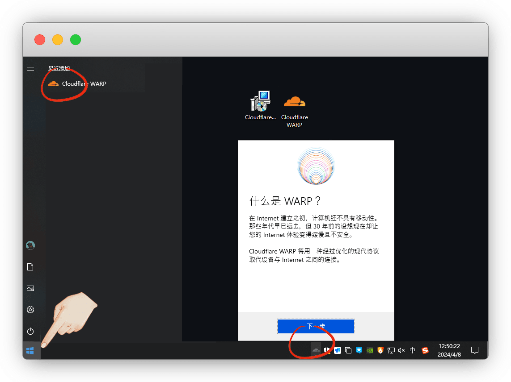
Task: Open Documents from the Start menu sidebar
Action: click(30, 267)
